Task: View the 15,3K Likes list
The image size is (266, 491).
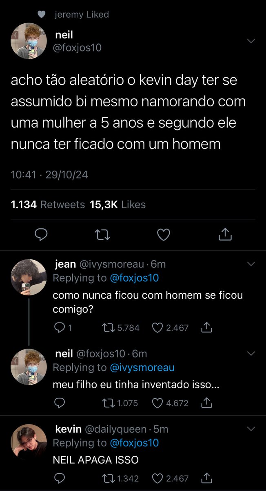Action: pos(117,205)
